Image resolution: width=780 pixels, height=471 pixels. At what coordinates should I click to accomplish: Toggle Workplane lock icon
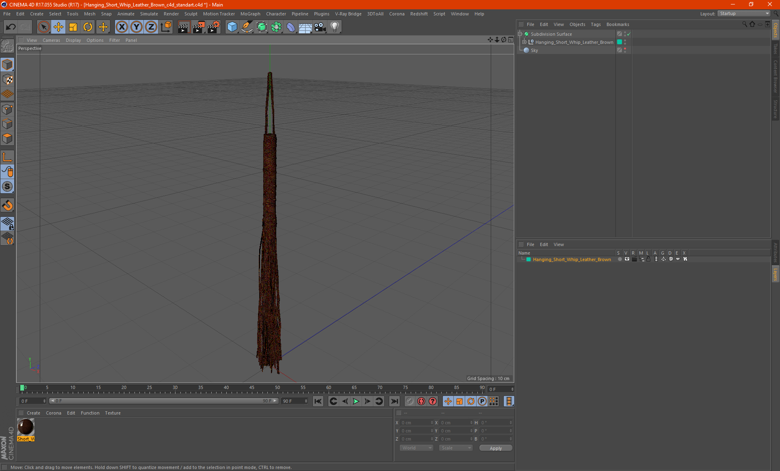[7, 223]
